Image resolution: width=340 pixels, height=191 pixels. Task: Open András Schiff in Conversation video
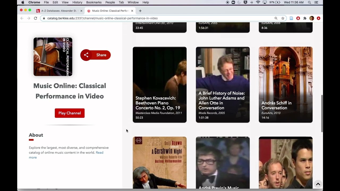(x=286, y=85)
